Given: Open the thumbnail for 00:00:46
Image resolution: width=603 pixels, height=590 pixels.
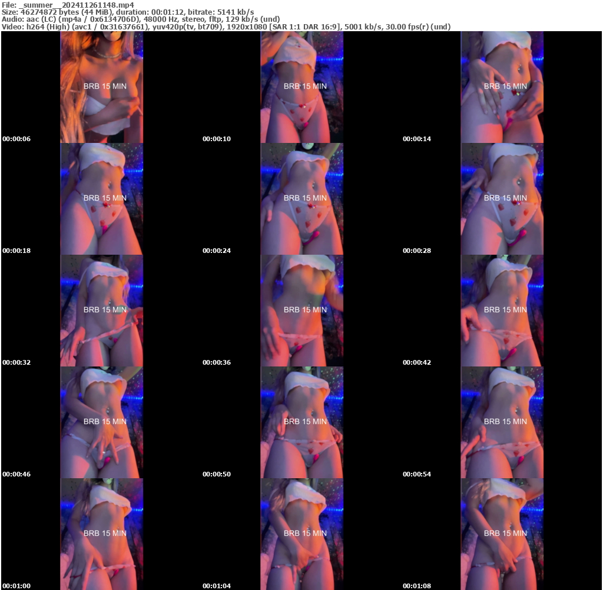Looking at the screenshot, I should [x=101, y=422].
